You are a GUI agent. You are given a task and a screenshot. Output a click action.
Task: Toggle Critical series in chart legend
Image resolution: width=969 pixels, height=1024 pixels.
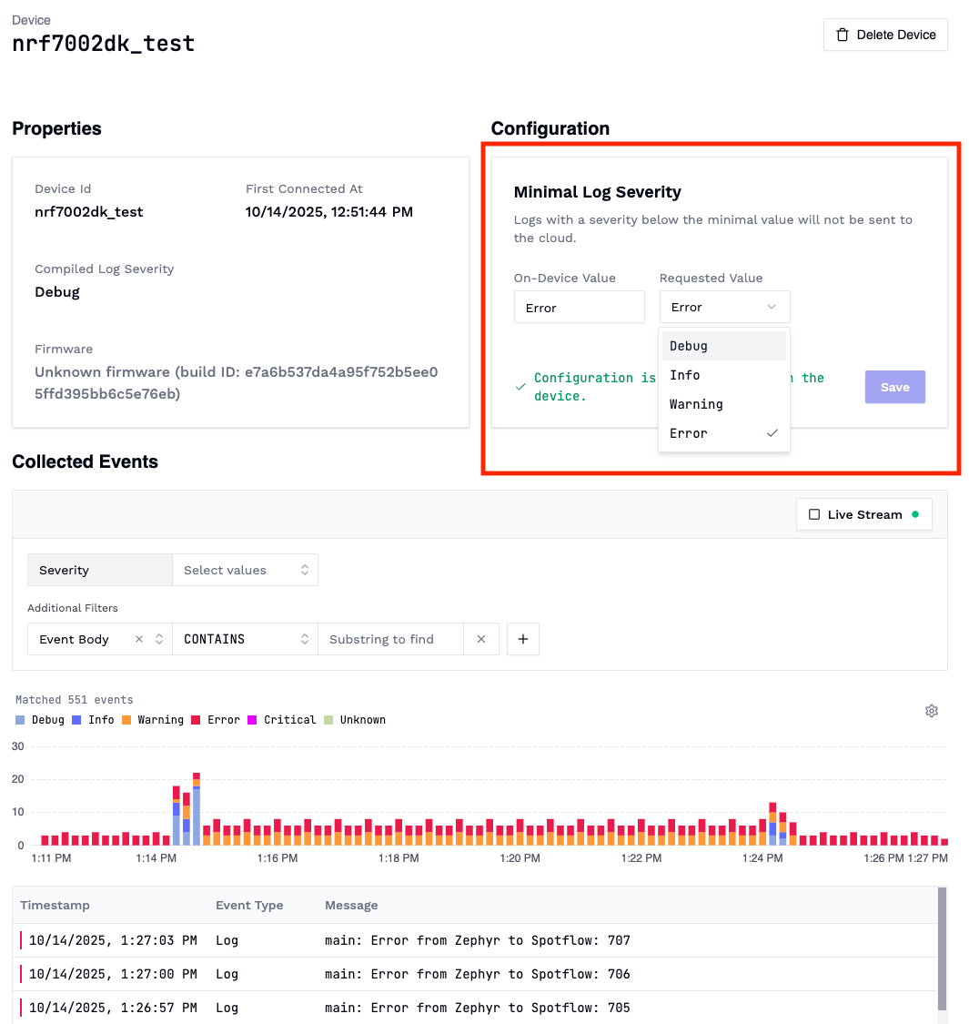281,720
